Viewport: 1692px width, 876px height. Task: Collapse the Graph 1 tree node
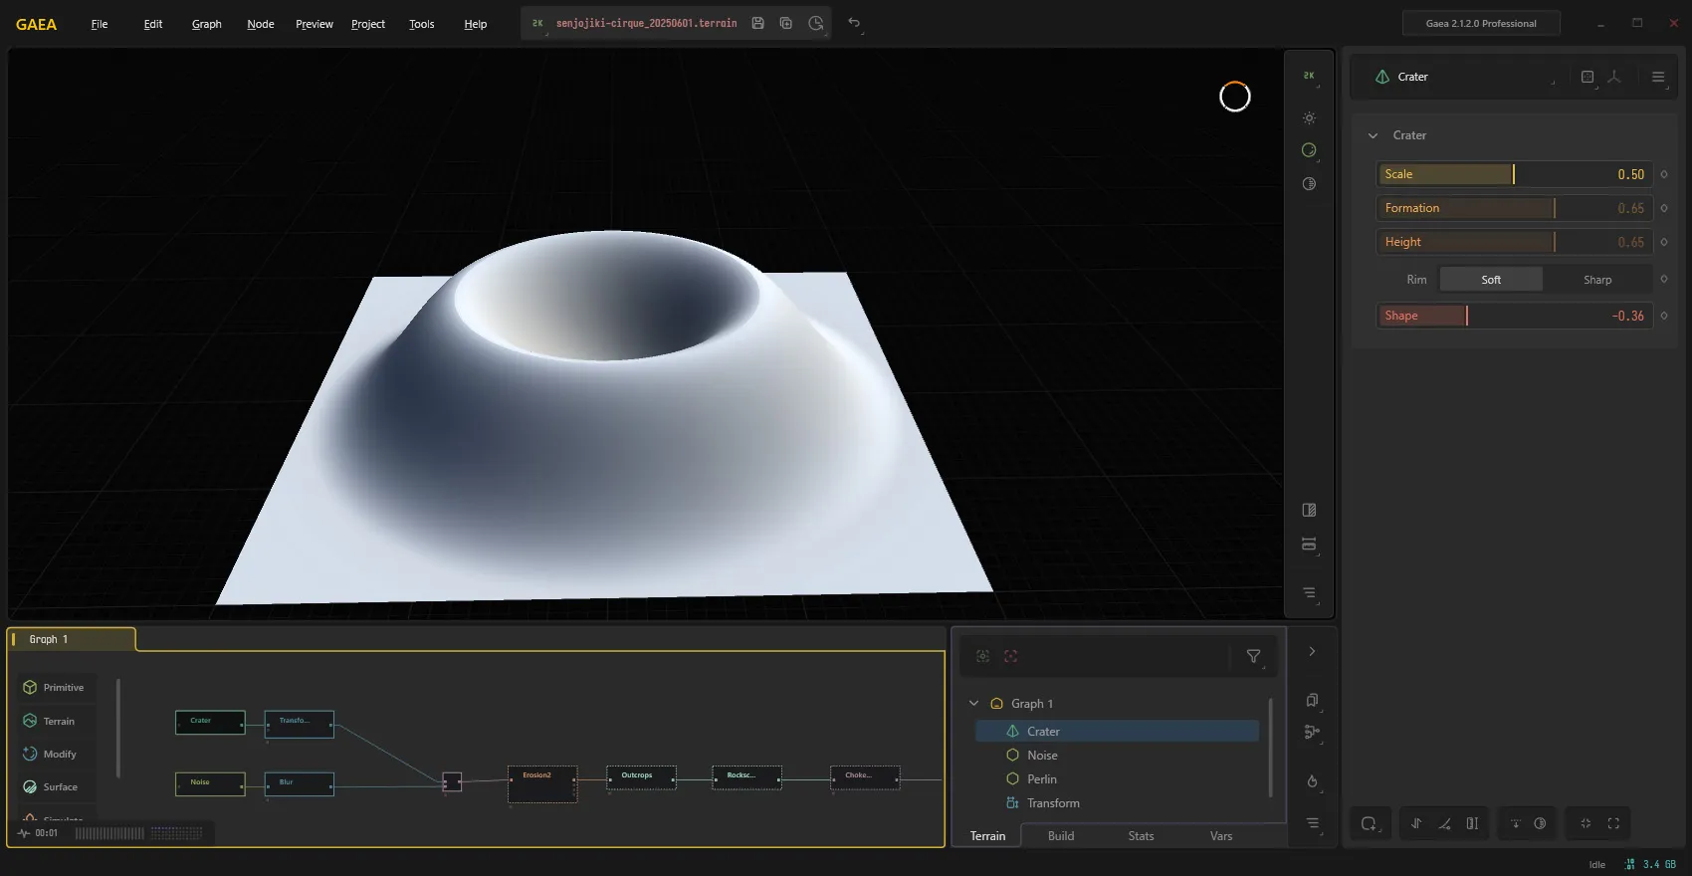pos(973,704)
